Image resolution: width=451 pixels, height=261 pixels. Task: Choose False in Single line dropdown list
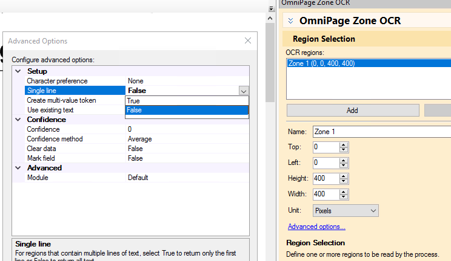click(187, 110)
